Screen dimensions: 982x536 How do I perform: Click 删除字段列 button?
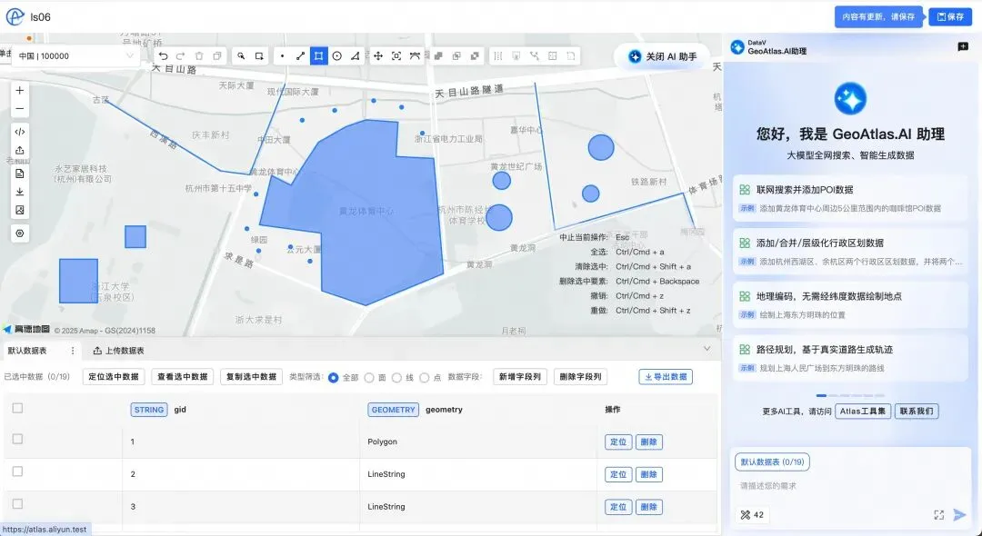[x=580, y=377]
